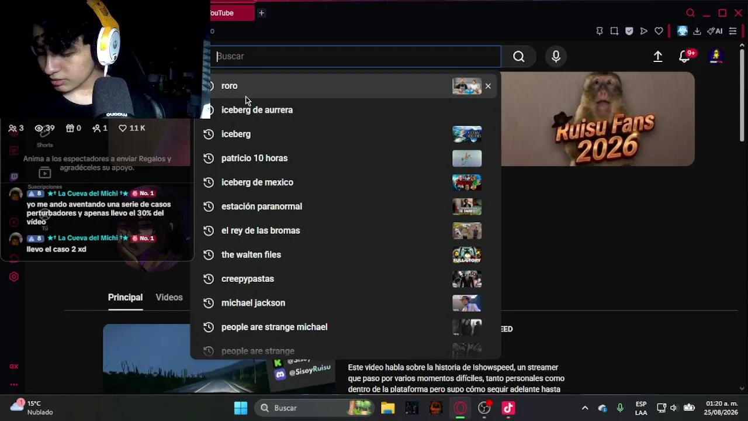
Task: Switch to the Principal channel tab
Action: point(125,298)
